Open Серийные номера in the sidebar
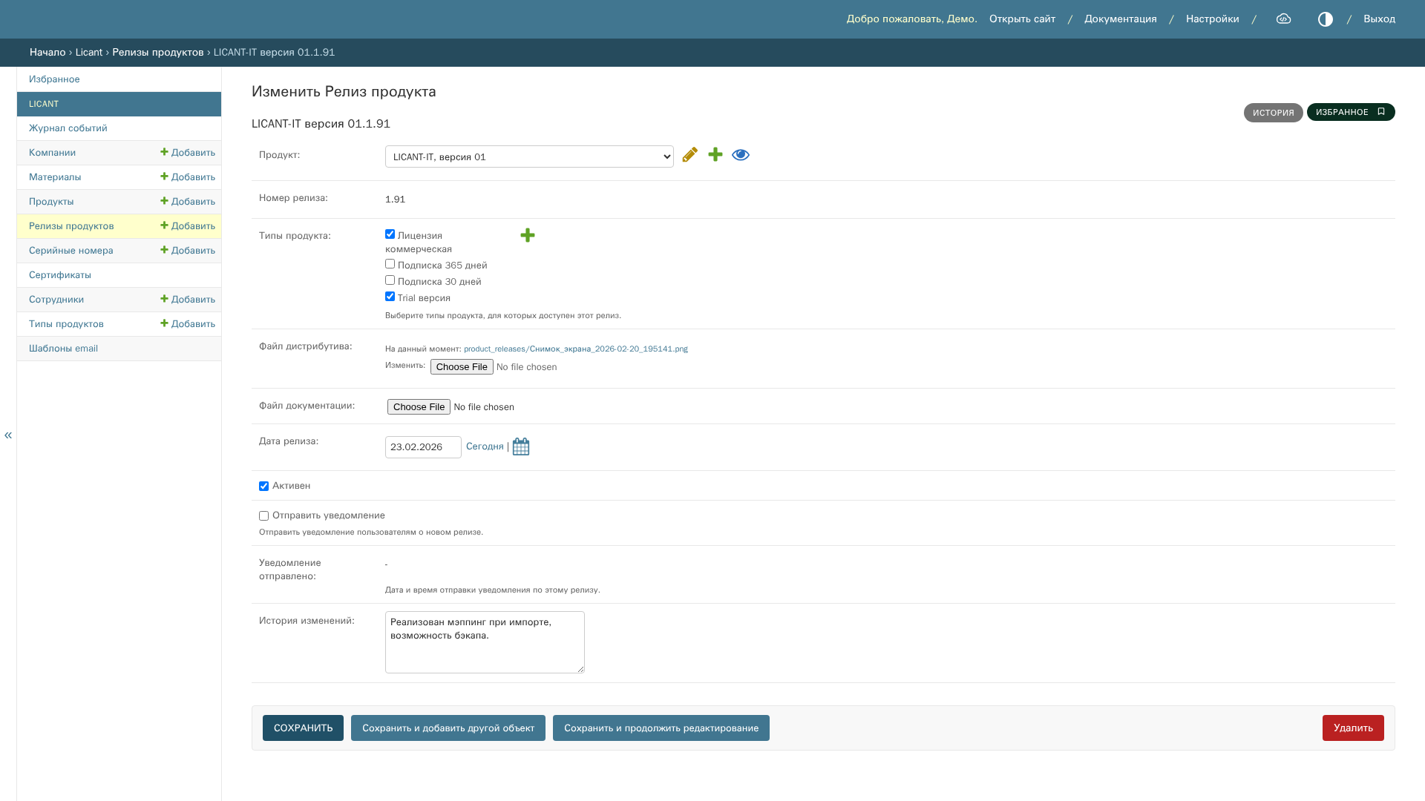This screenshot has width=1425, height=801. pyautogui.click(x=71, y=251)
